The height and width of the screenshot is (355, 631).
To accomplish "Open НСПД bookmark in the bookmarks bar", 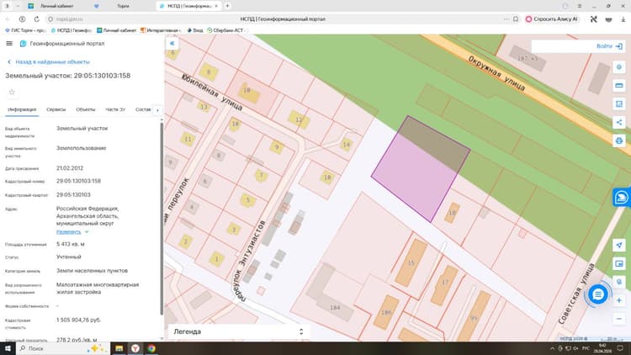I will point(71,30).
